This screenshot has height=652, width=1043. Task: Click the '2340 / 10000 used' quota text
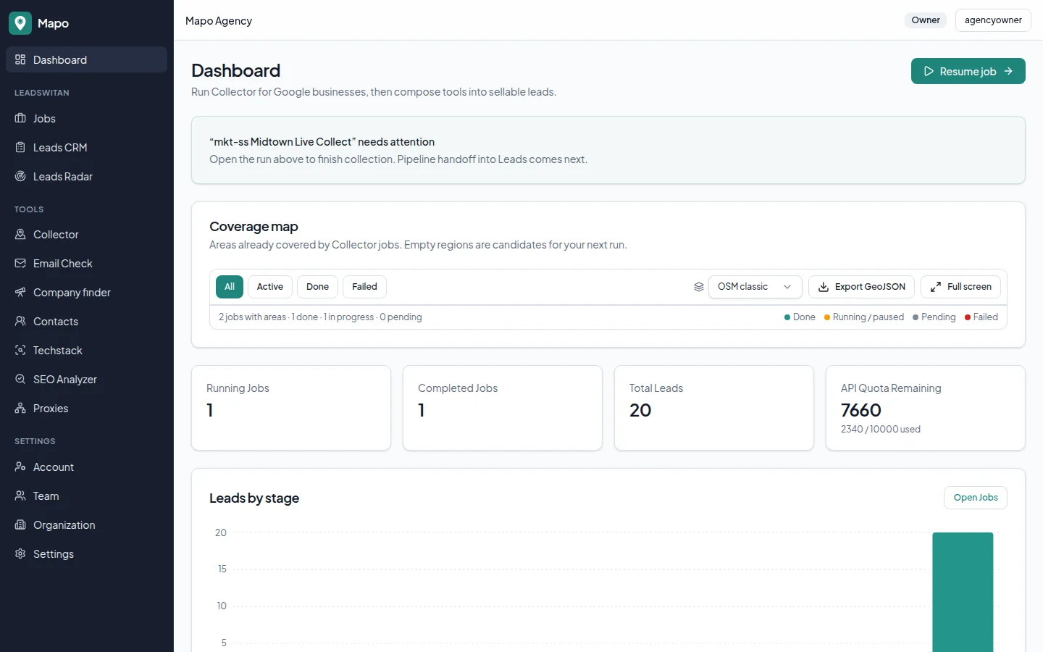(881, 429)
